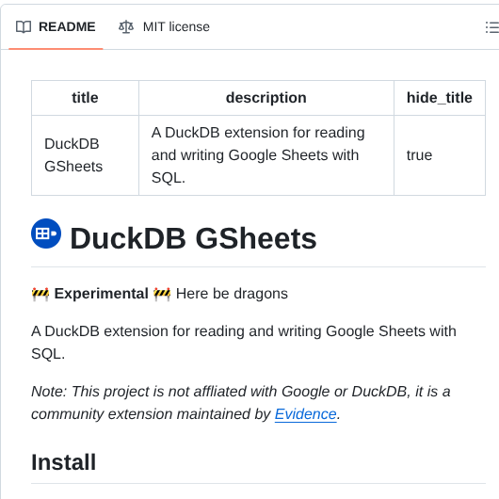Select the 'hide_title' column header
The height and width of the screenshot is (499, 499).
coord(440,98)
